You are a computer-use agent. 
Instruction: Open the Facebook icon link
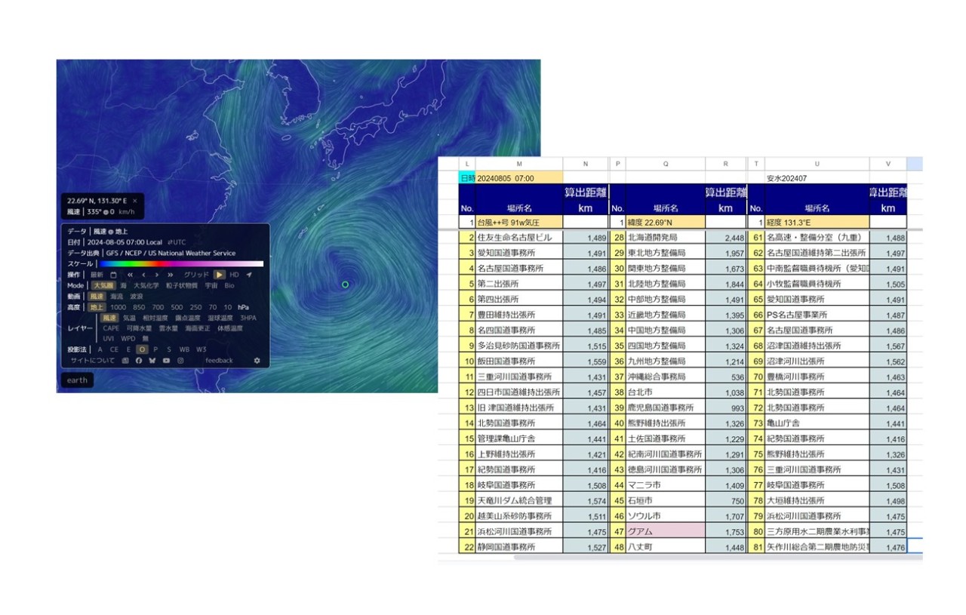click(x=139, y=361)
